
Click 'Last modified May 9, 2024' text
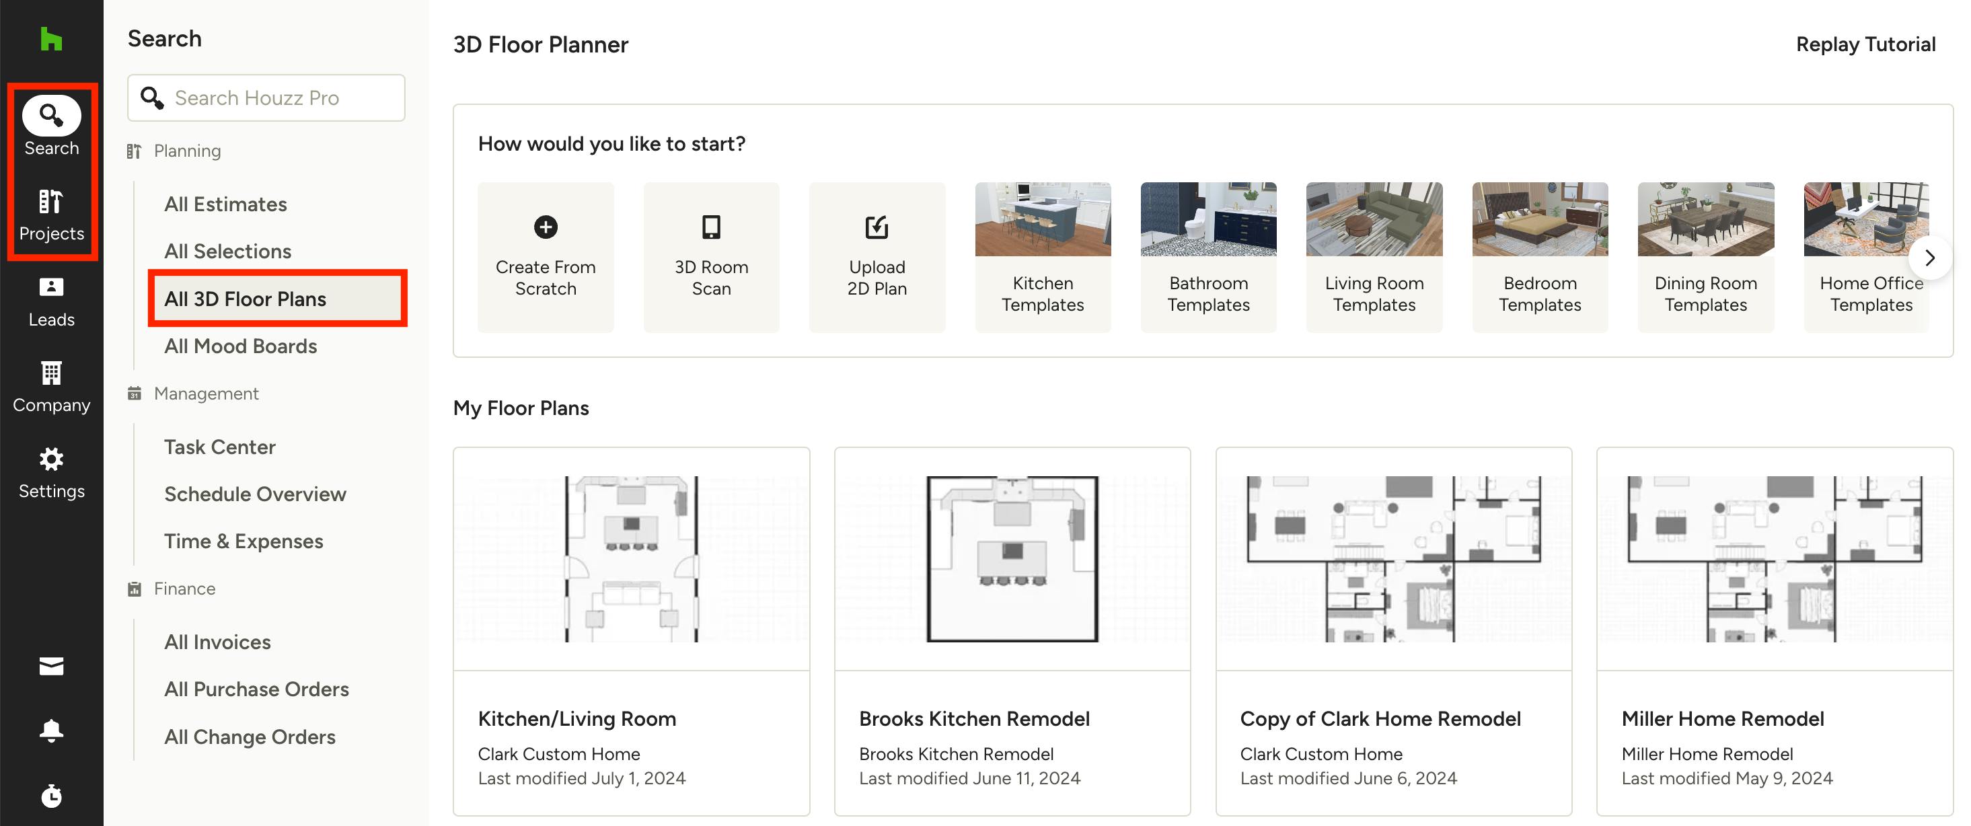(1727, 779)
